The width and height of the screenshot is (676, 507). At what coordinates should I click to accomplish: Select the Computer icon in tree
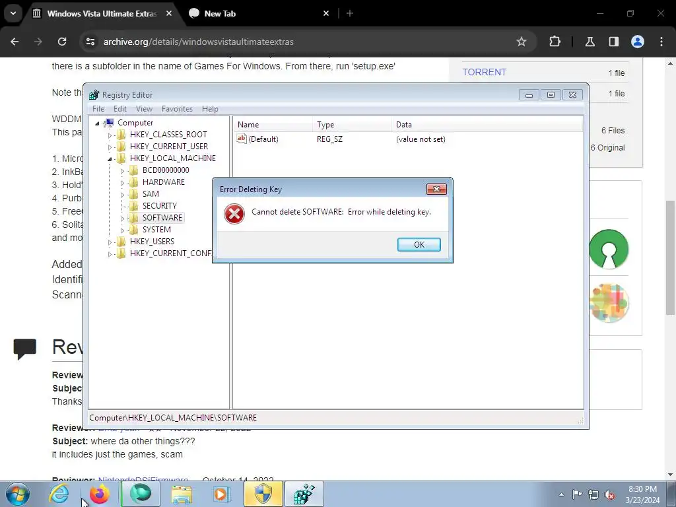[x=110, y=123]
